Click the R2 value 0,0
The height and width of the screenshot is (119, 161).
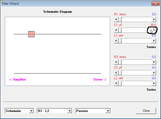(x=154, y=57)
